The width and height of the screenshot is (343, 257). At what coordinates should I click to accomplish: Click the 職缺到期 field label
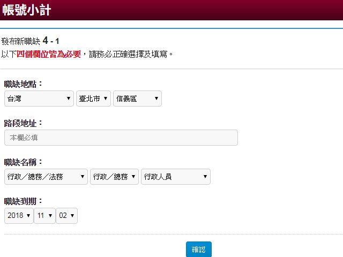click(x=23, y=201)
